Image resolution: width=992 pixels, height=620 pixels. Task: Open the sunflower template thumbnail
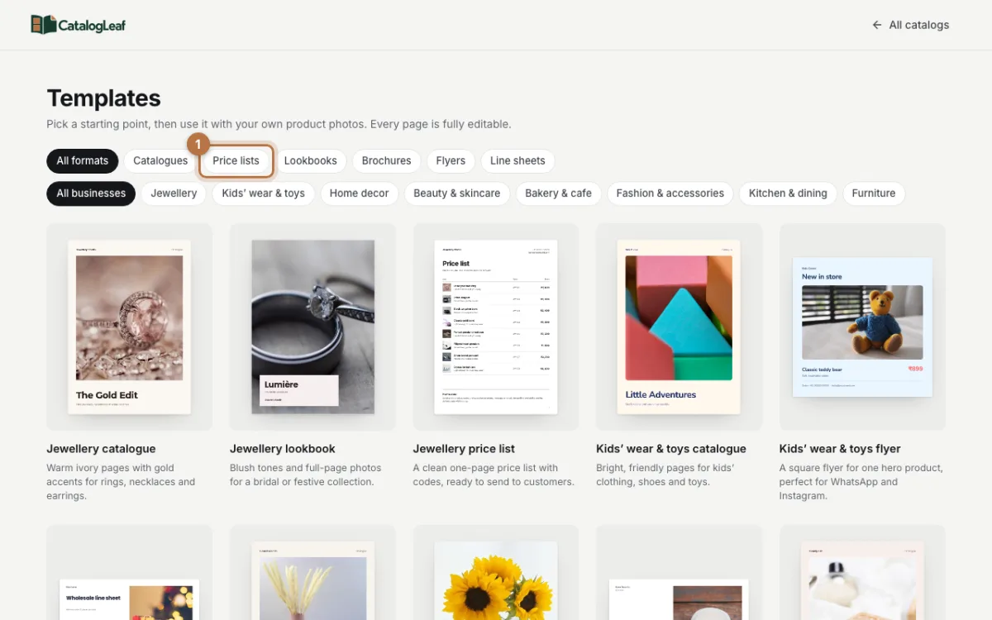(496, 572)
